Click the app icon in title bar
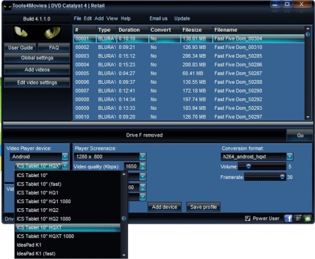Viewport: 315px width, 259px height. pos(8,6)
